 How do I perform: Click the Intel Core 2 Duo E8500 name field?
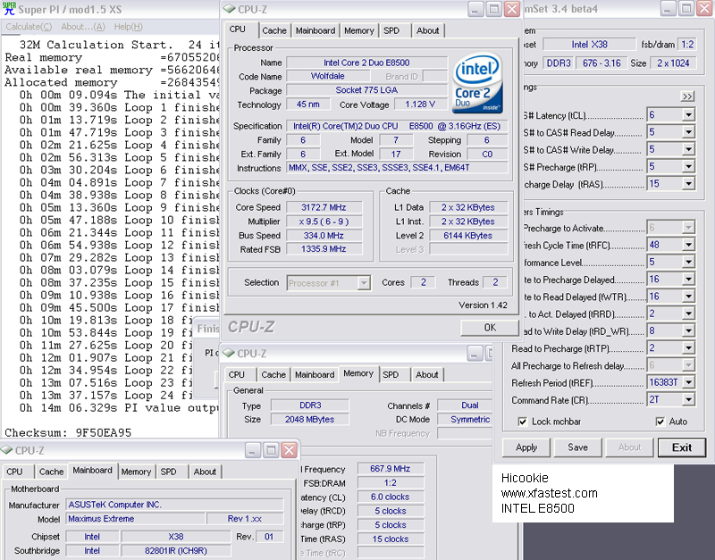point(366,63)
